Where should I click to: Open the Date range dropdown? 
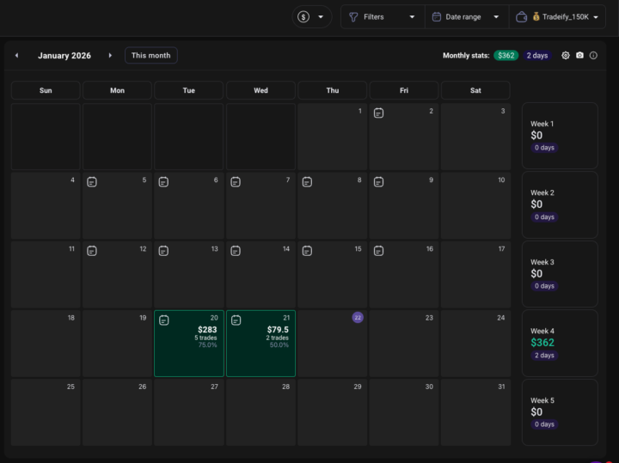tap(463, 17)
